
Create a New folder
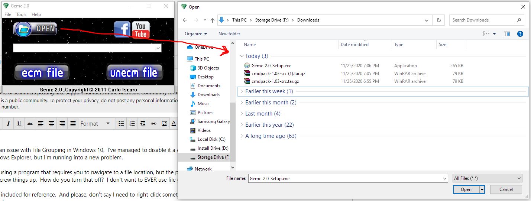coord(229,34)
